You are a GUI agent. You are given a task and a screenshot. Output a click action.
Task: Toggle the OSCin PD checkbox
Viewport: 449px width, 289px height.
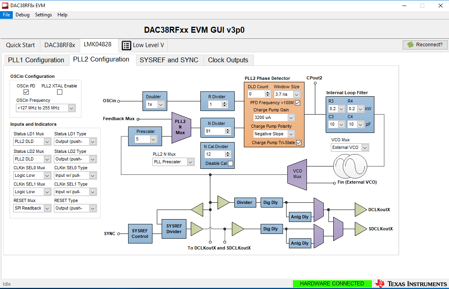click(26, 92)
